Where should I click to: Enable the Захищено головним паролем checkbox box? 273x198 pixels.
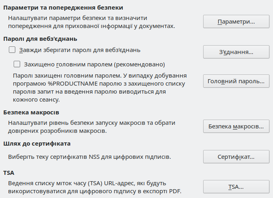(x=17, y=64)
